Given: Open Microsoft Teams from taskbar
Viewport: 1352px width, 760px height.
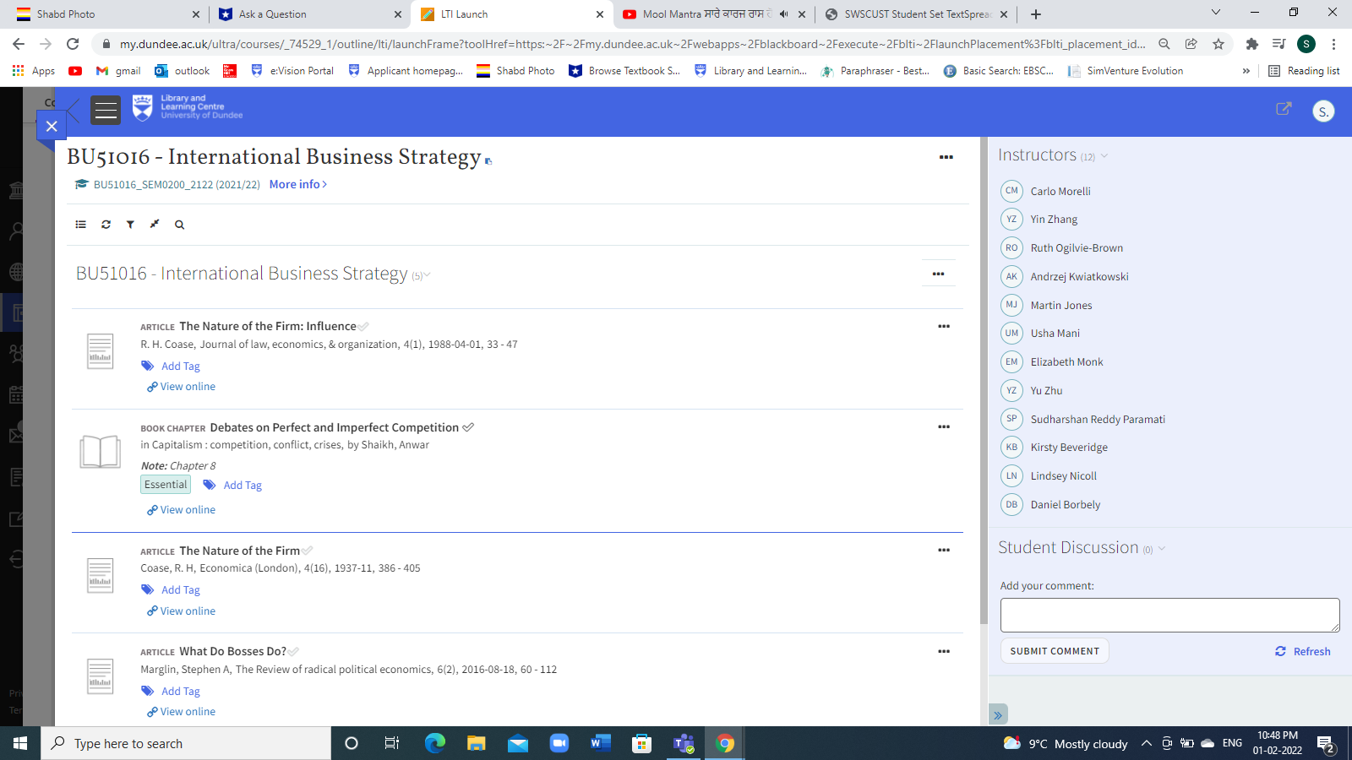Looking at the screenshot, I should click(x=684, y=743).
